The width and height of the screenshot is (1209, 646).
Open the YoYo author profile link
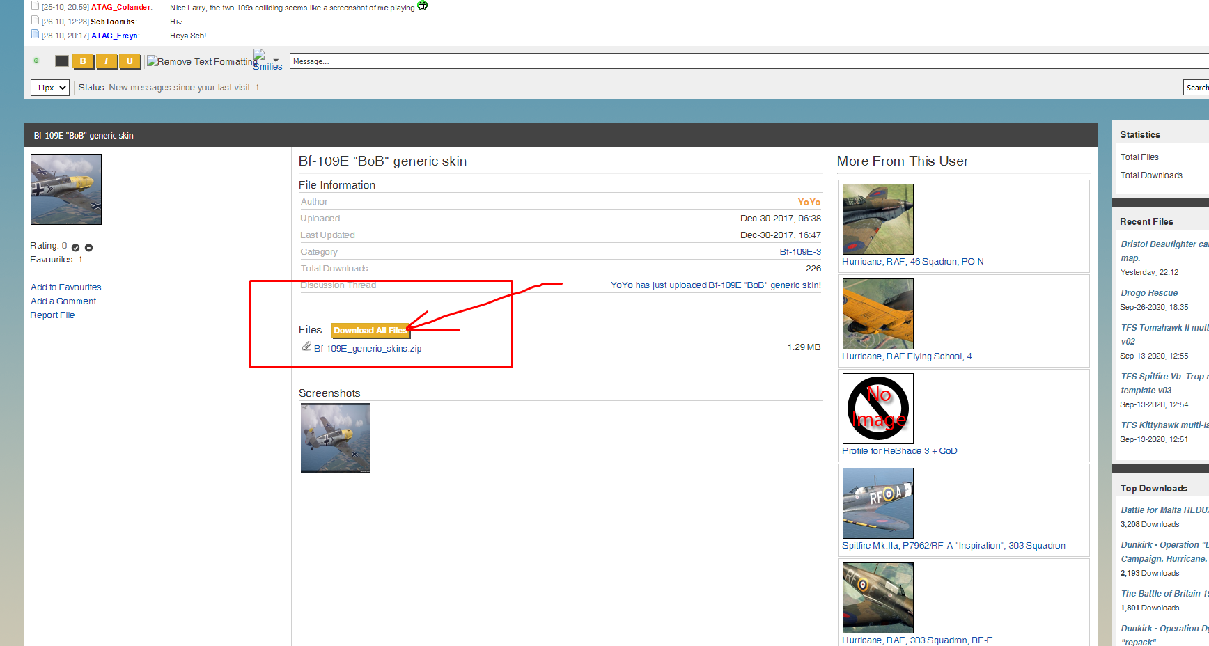(x=809, y=202)
